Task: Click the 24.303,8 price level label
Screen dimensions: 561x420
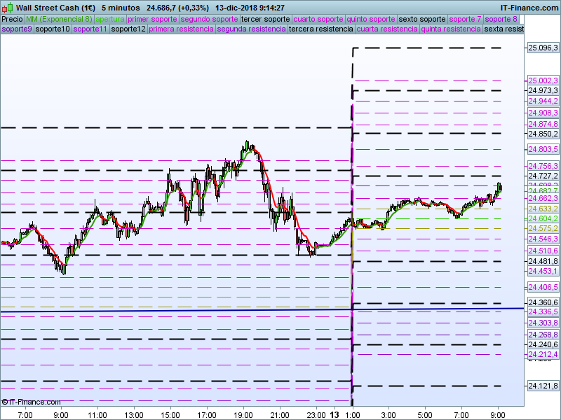Action: click(x=543, y=323)
